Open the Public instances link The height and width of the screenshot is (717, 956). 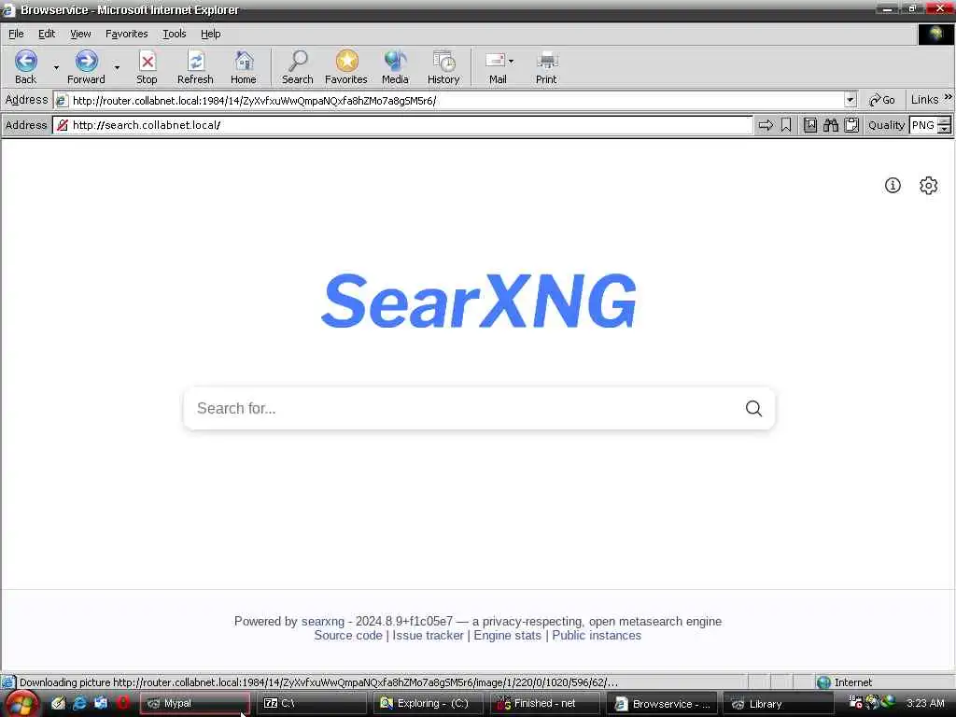pyautogui.click(x=597, y=635)
